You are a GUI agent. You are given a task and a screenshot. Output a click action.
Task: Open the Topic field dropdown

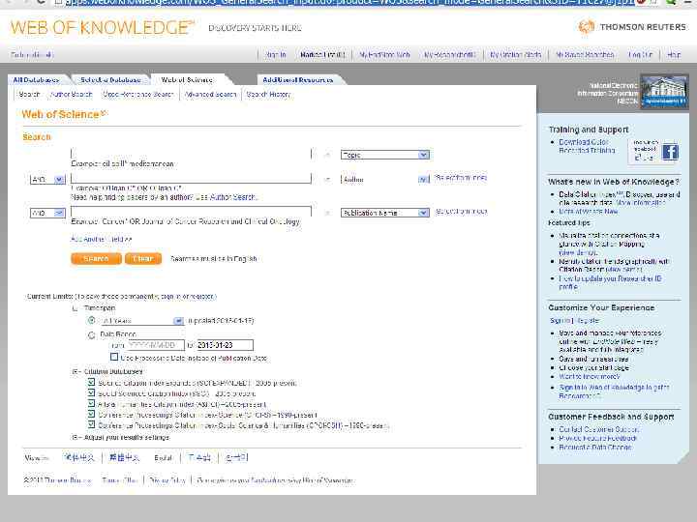pos(385,155)
